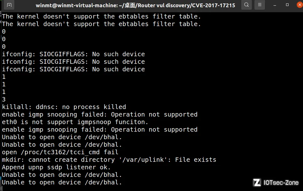Click the lone 3 output line
This screenshot has width=303, height=191.
coord(4,99)
